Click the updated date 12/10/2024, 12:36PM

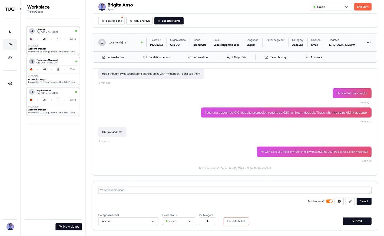point(342,45)
